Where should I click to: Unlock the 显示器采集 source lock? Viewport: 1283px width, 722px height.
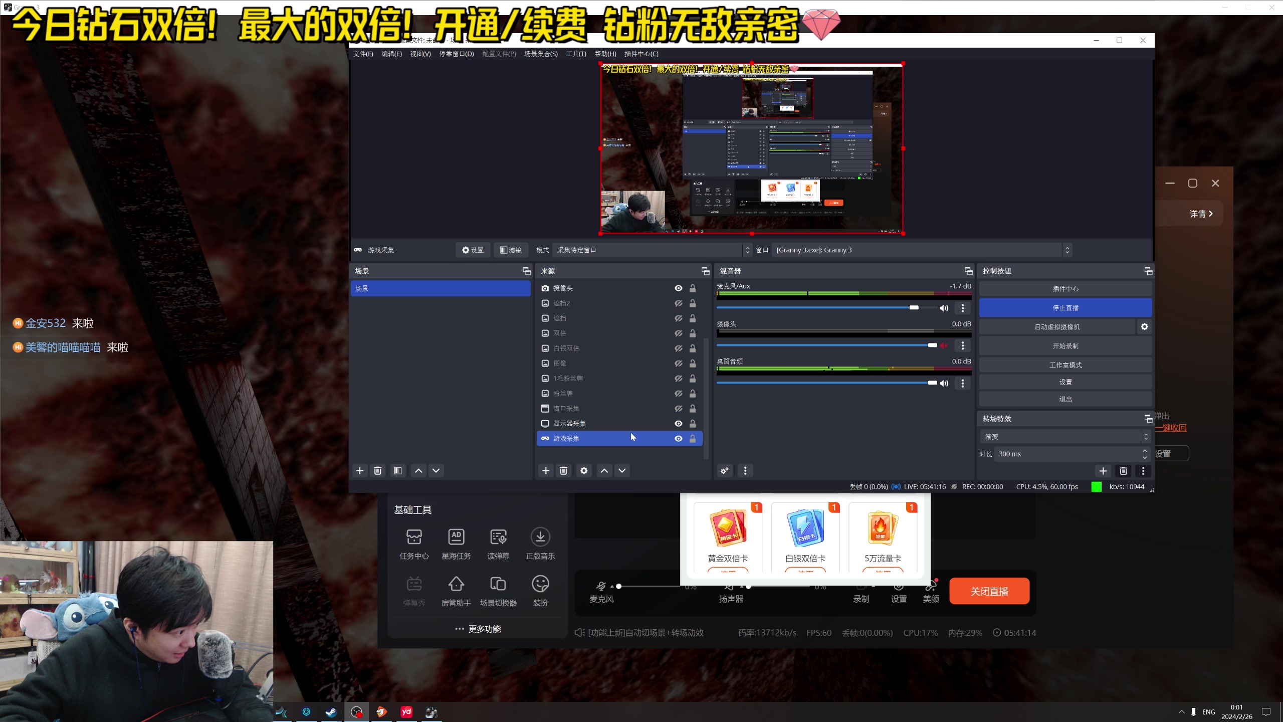coord(692,424)
